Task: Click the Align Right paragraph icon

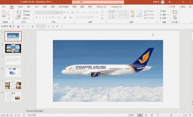Action: click(x=85, y=17)
